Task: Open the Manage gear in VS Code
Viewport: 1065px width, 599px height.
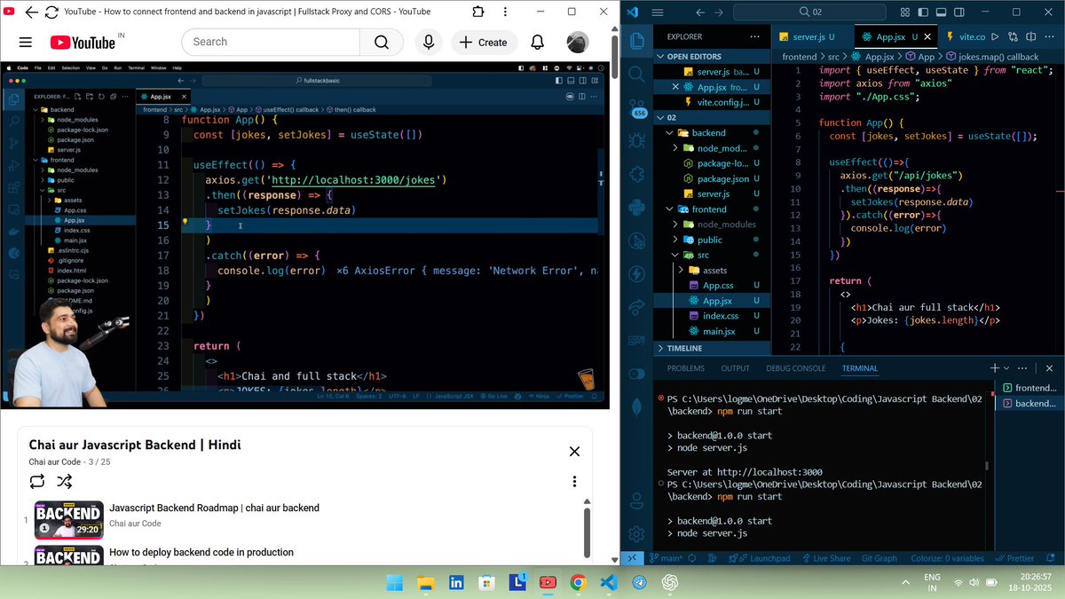Action: (636, 534)
